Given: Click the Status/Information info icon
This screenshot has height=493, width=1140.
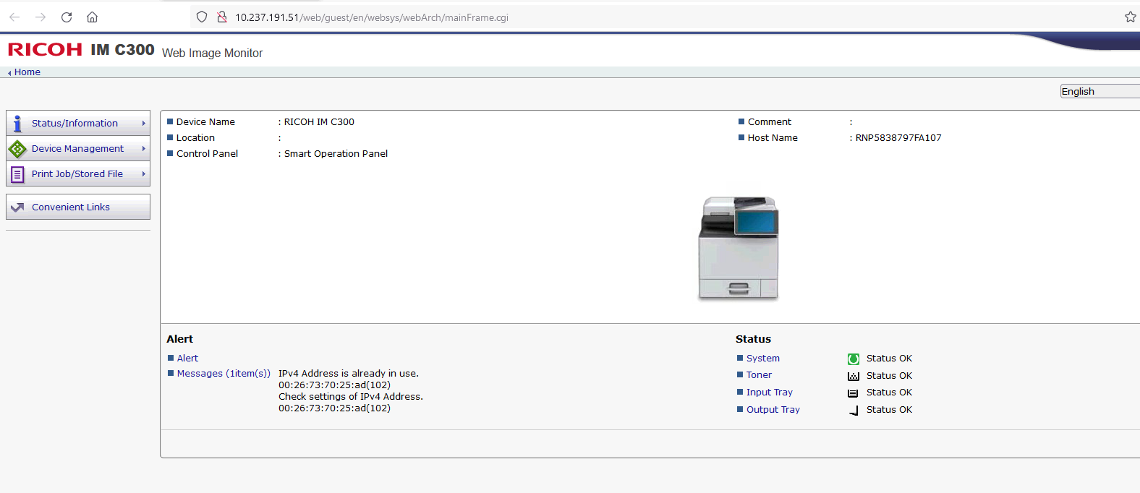Looking at the screenshot, I should click(x=17, y=124).
